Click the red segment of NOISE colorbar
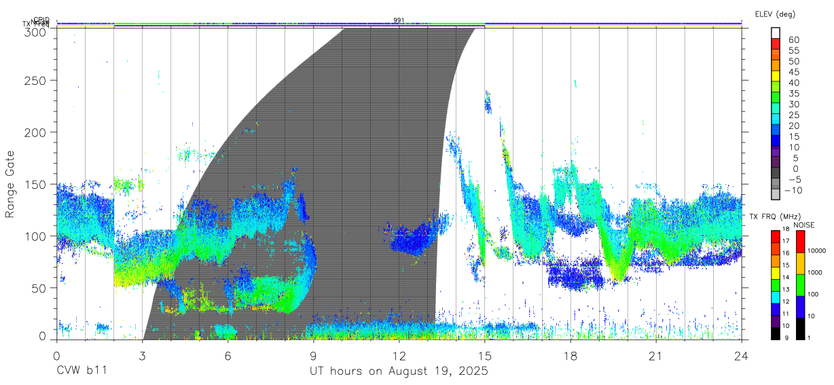This screenshot has width=834, height=385. (800, 242)
